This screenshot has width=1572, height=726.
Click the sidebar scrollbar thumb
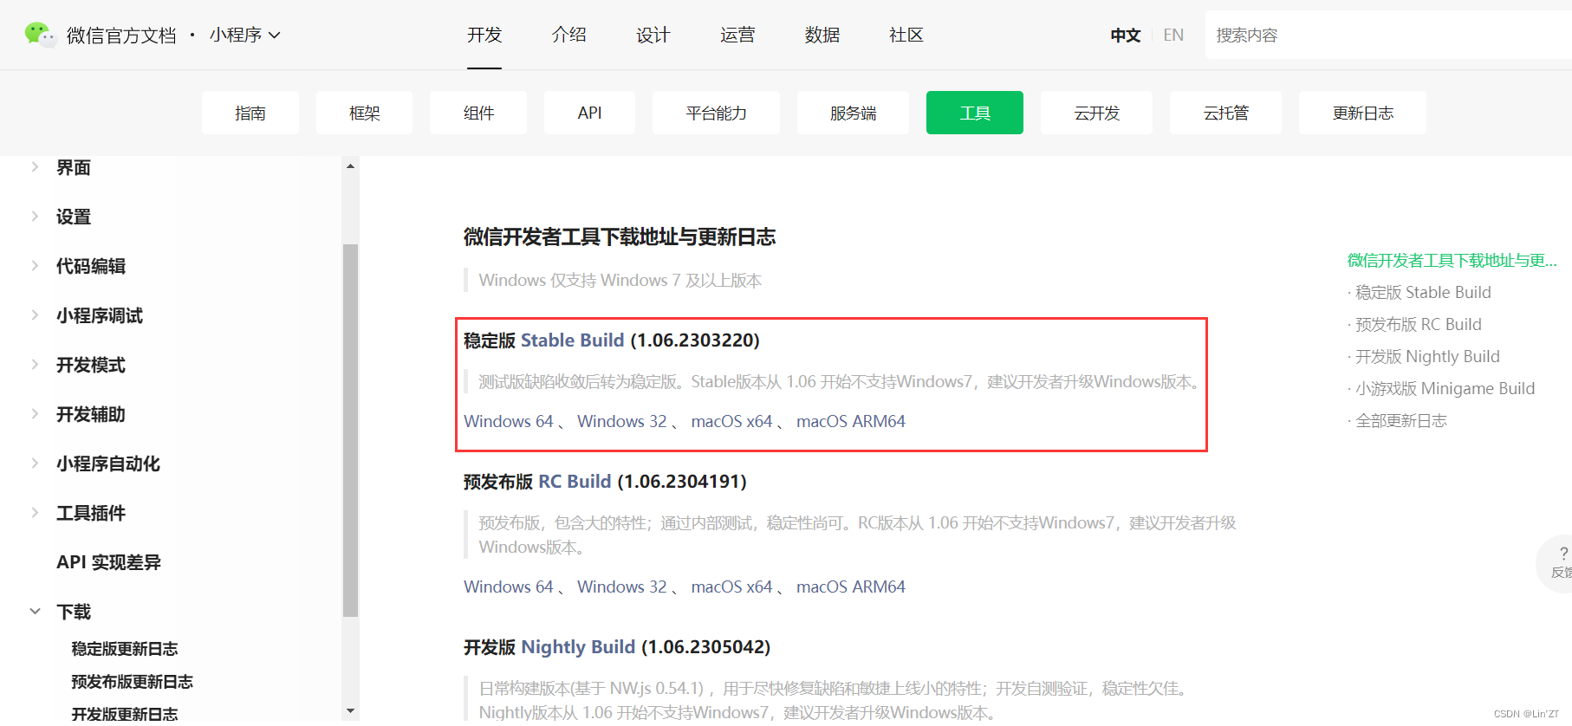(x=350, y=430)
